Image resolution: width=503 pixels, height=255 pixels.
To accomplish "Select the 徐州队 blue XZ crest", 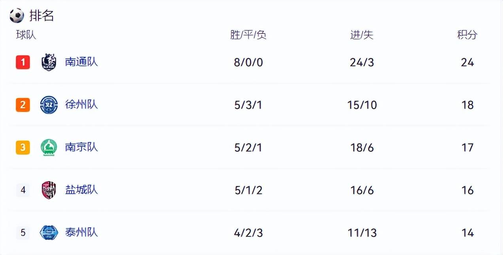I will click(49, 105).
